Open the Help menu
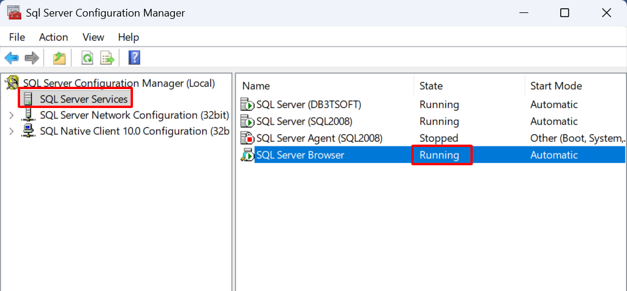627x291 pixels. point(128,37)
